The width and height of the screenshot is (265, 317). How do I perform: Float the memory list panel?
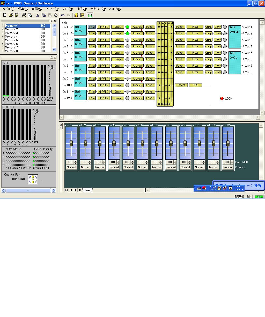point(51,21)
